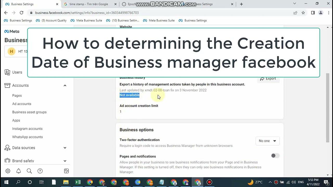The image size is (333, 187).
Task: Open Excel from the taskbar
Action: (x=78, y=182)
